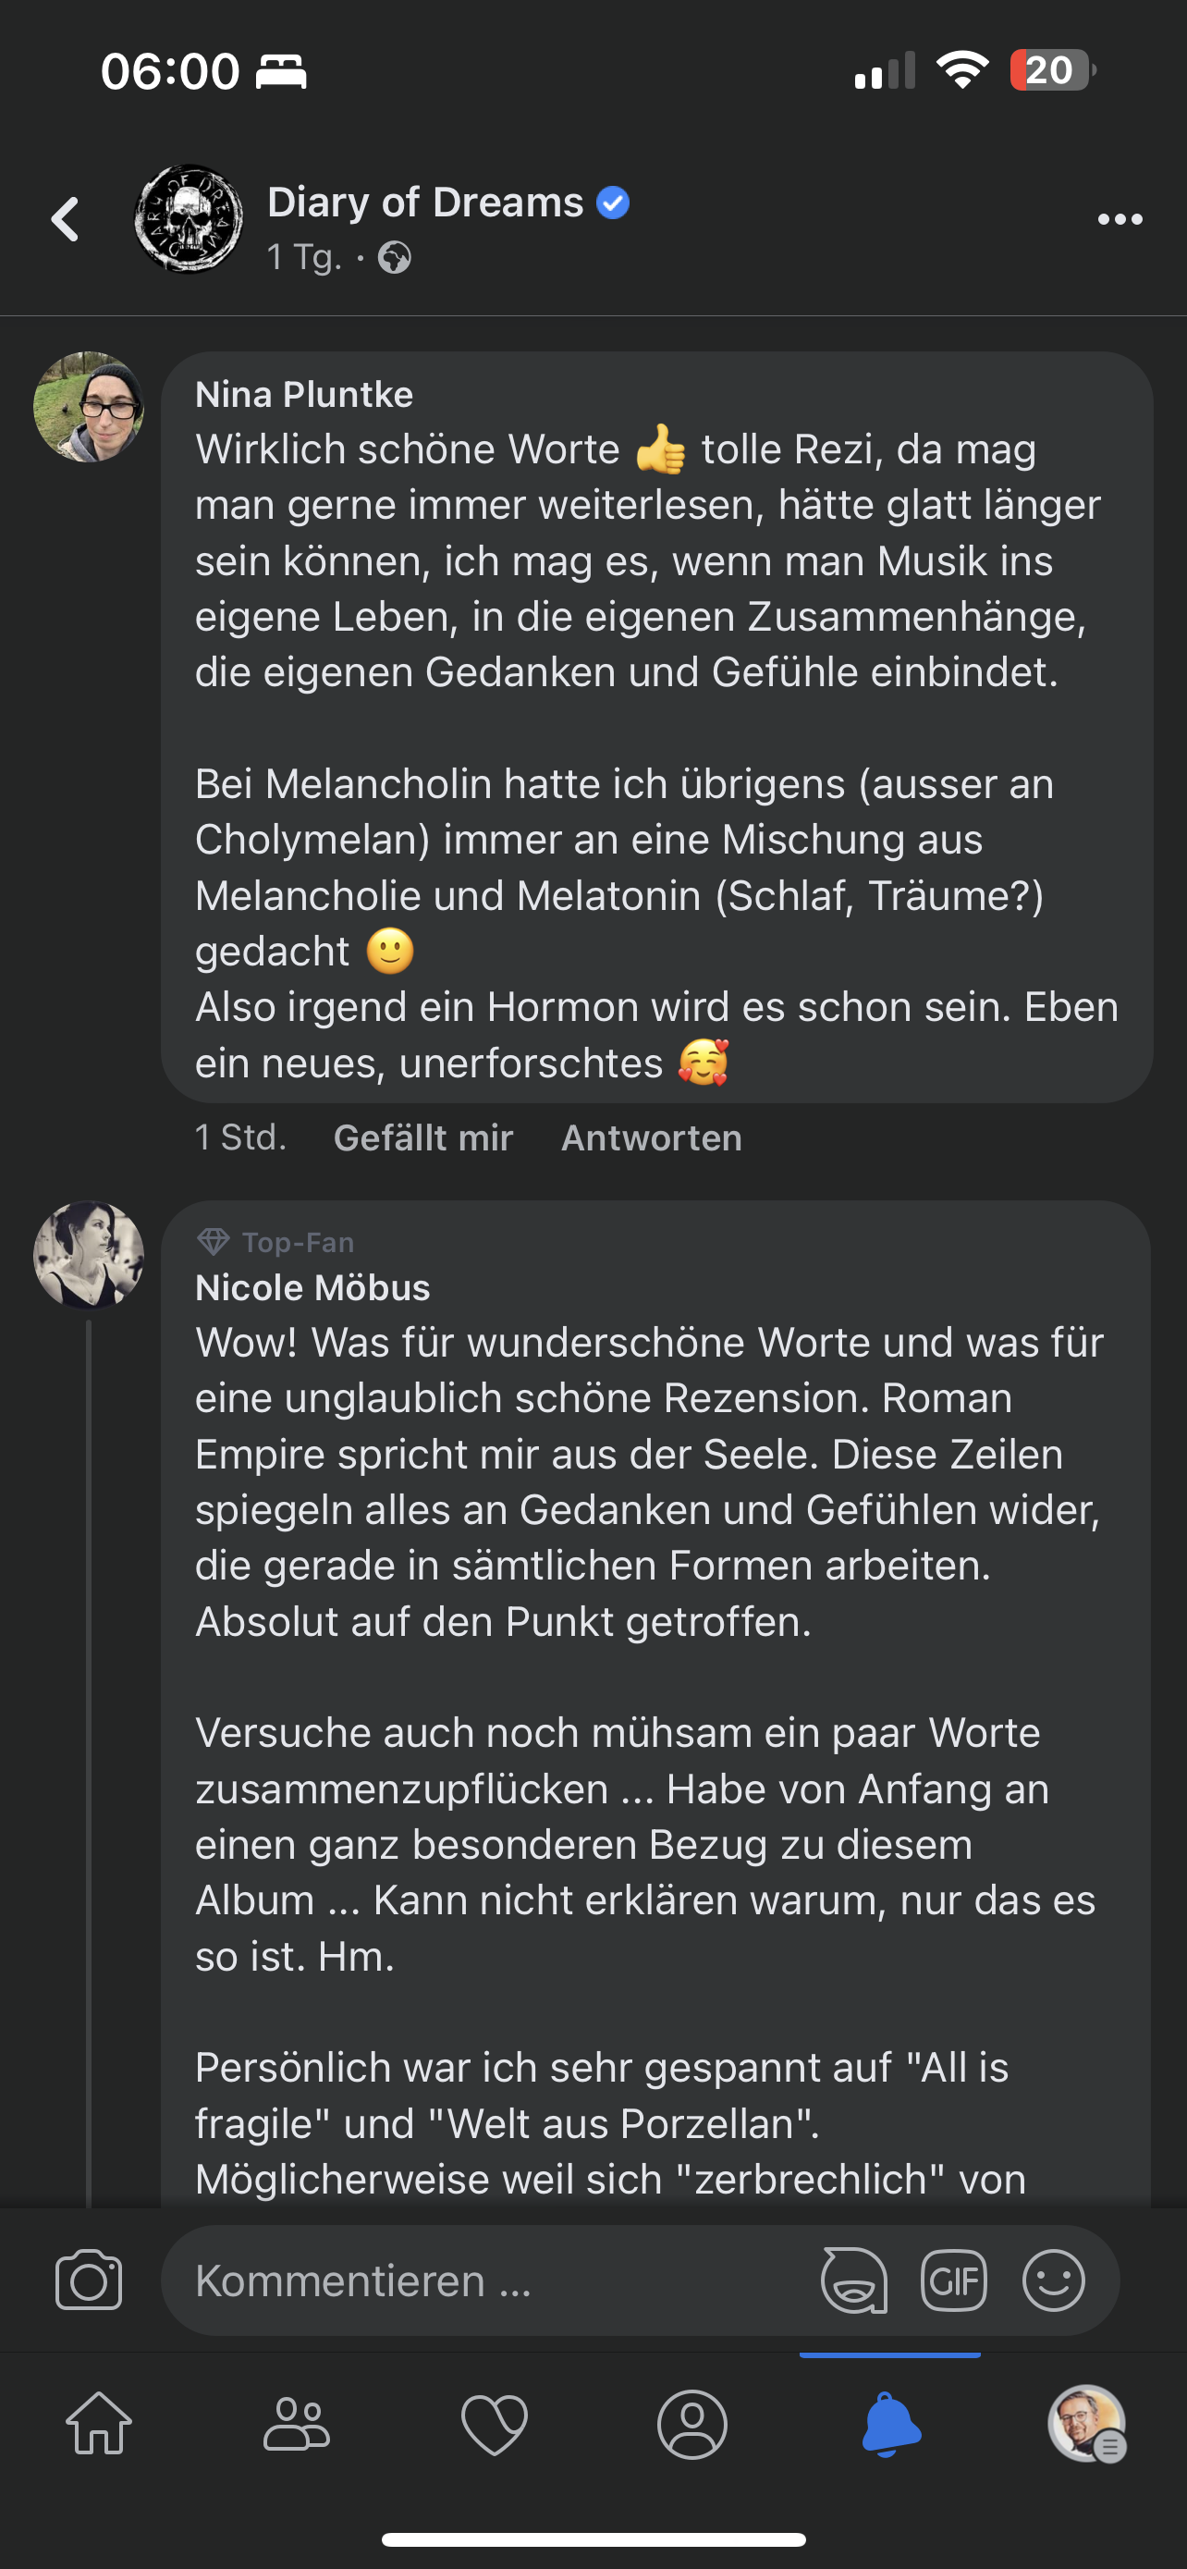
Task: Open the avatar sticker picker
Action: (x=853, y=2280)
